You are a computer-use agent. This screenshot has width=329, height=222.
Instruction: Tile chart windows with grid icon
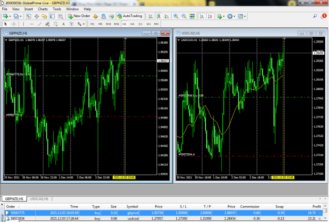point(192,16)
